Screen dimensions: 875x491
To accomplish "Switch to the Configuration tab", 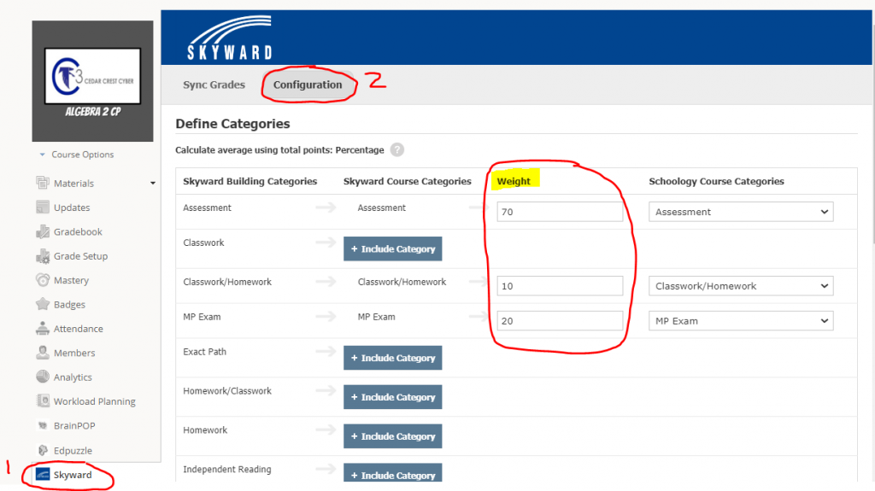I will click(308, 85).
